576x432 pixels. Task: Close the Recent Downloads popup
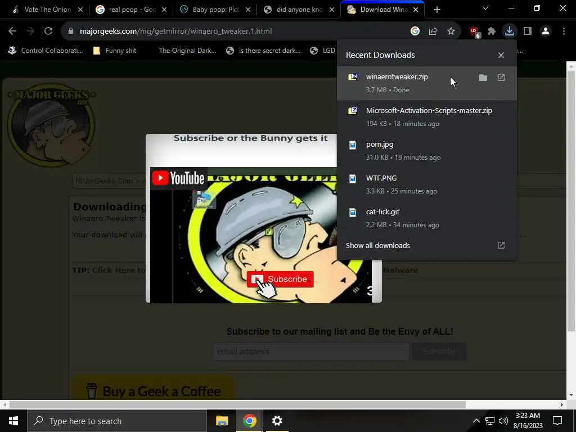[501, 55]
